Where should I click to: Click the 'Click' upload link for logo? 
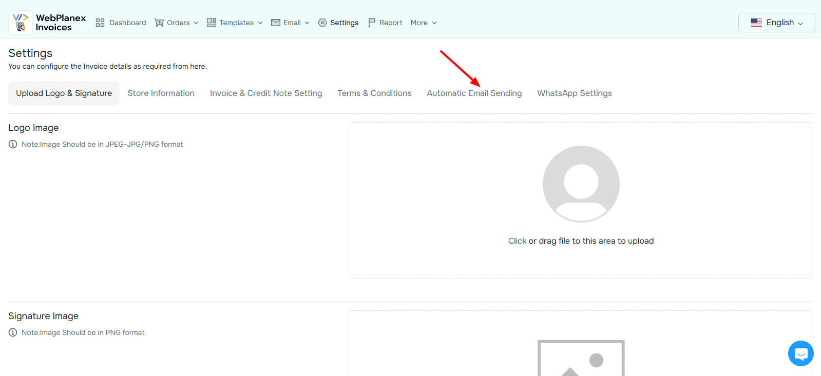point(517,241)
